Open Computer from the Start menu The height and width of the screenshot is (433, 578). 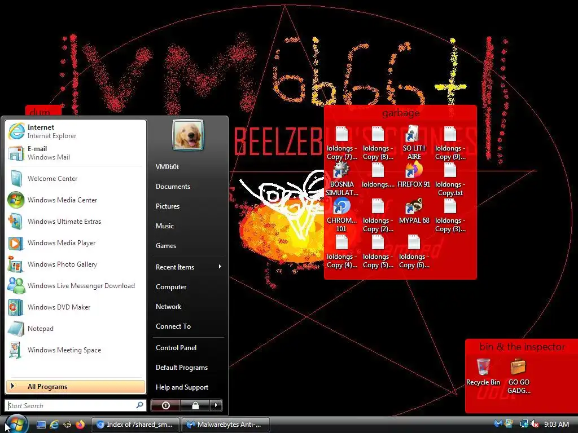click(x=189, y=287)
